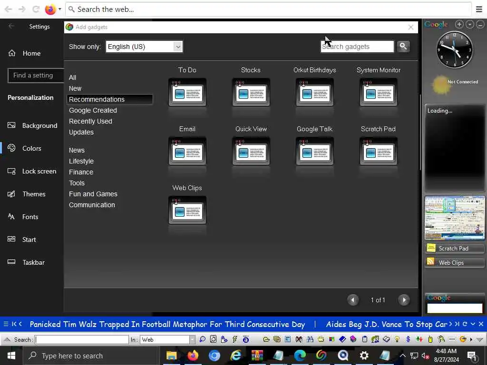The image size is (487, 365).
Task: Minimize the Google sidebar with minus icon
Action: click(480, 24)
